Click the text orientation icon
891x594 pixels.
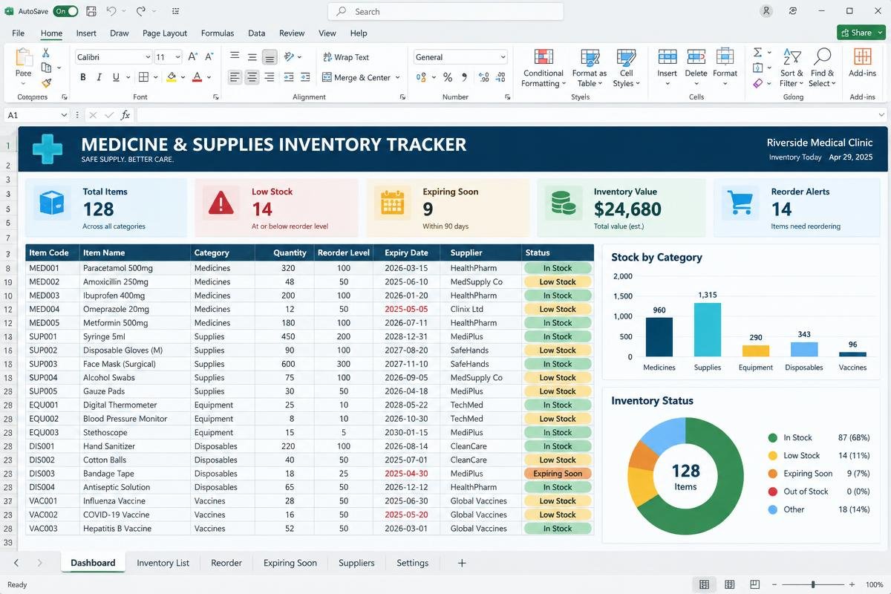click(x=290, y=56)
